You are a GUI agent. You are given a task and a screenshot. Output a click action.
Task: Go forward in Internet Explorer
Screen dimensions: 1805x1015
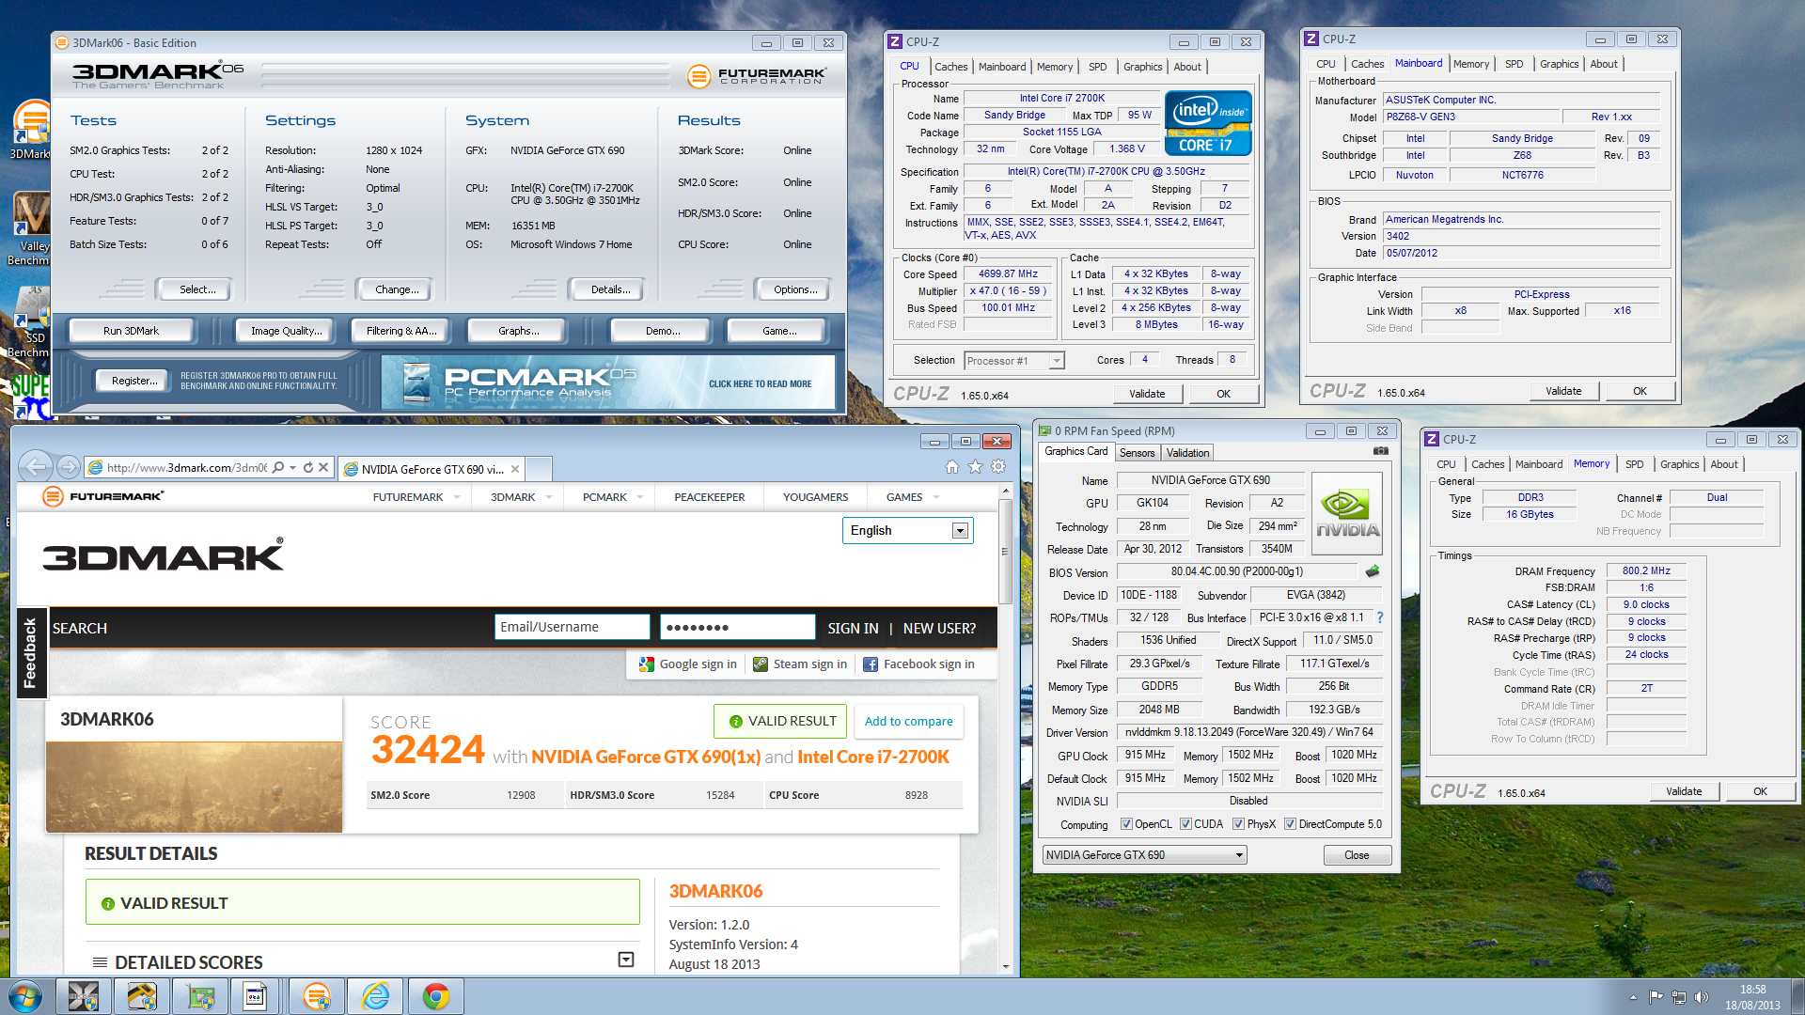[68, 466]
